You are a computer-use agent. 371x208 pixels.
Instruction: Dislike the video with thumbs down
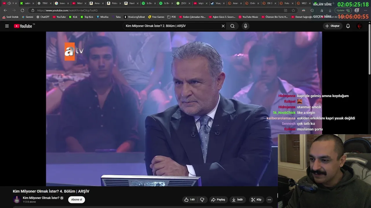tap(202, 200)
